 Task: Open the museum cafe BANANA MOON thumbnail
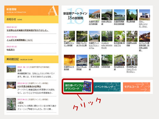[x=107, y=36]
